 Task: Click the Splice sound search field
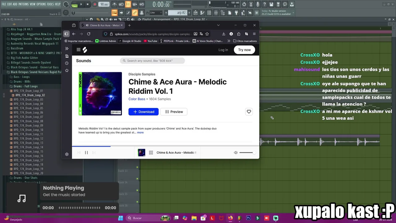coord(152,61)
